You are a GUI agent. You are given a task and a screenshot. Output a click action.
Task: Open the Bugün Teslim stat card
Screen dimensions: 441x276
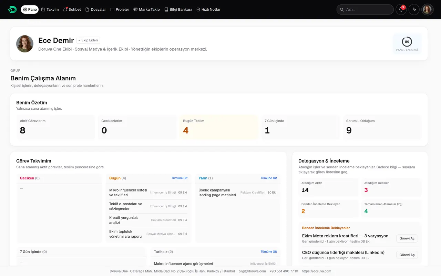219,127
